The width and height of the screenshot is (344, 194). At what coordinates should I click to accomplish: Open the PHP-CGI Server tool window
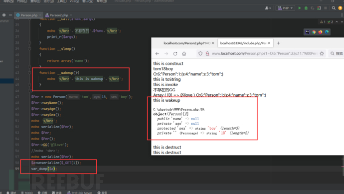pyautogui.click(x=79, y=193)
